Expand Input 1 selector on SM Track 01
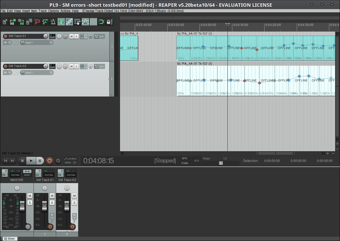The width and height of the screenshot is (340, 241). click(x=51, y=42)
